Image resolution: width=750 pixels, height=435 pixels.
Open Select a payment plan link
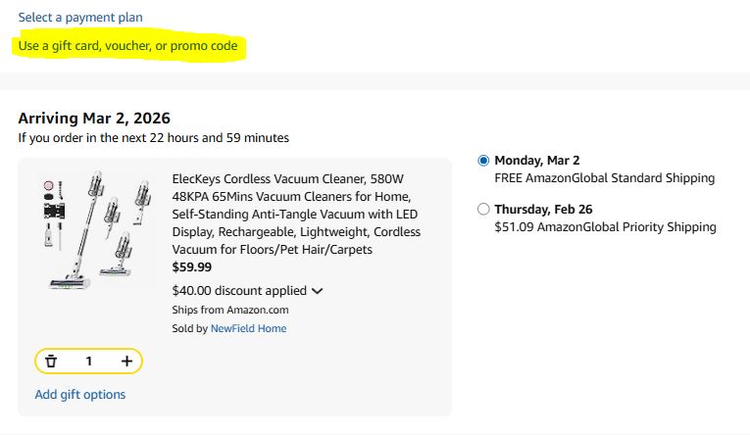(80, 18)
